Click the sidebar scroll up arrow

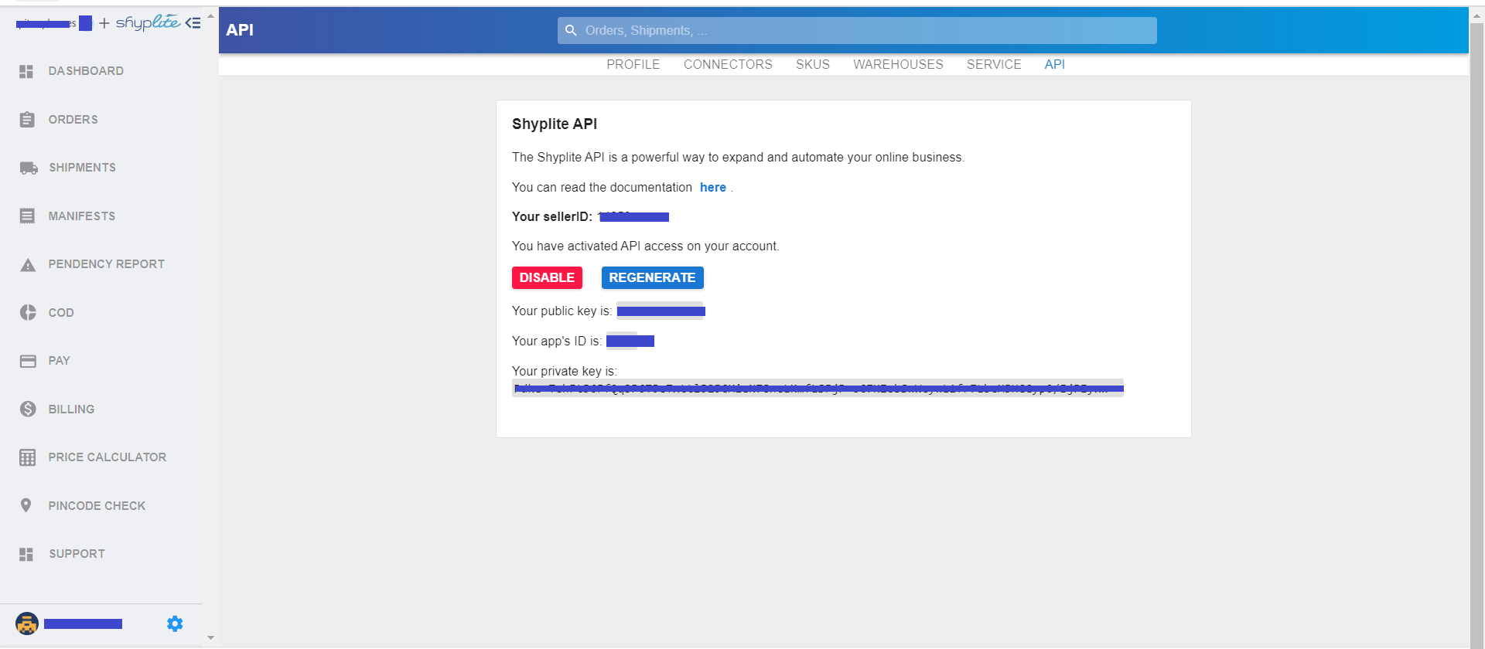[210, 15]
